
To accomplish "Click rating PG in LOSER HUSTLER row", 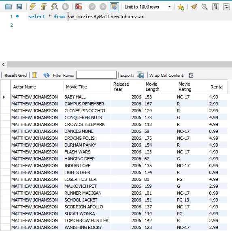I will click(192, 179).
